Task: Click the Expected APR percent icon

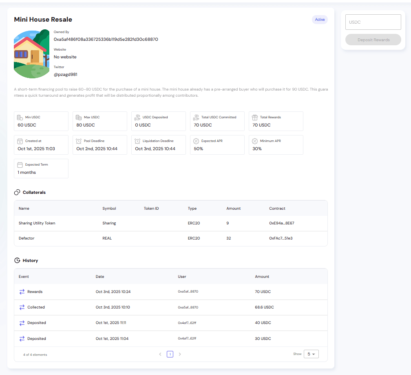Action: [196, 141]
